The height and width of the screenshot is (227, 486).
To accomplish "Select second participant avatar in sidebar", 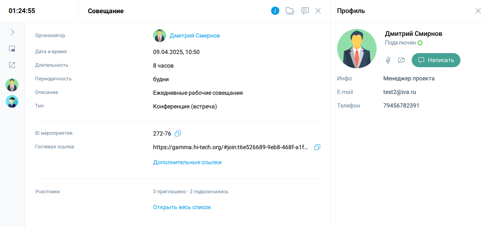I will pos(12,101).
